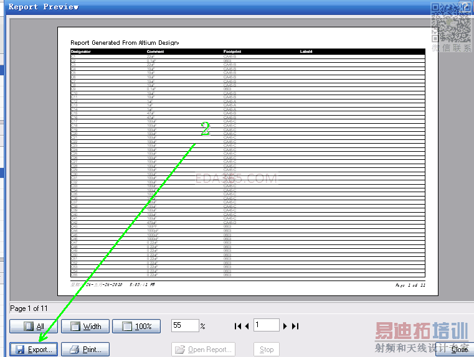Go to the next page arrow
The width and height of the screenshot is (474, 357).
(x=285, y=327)
